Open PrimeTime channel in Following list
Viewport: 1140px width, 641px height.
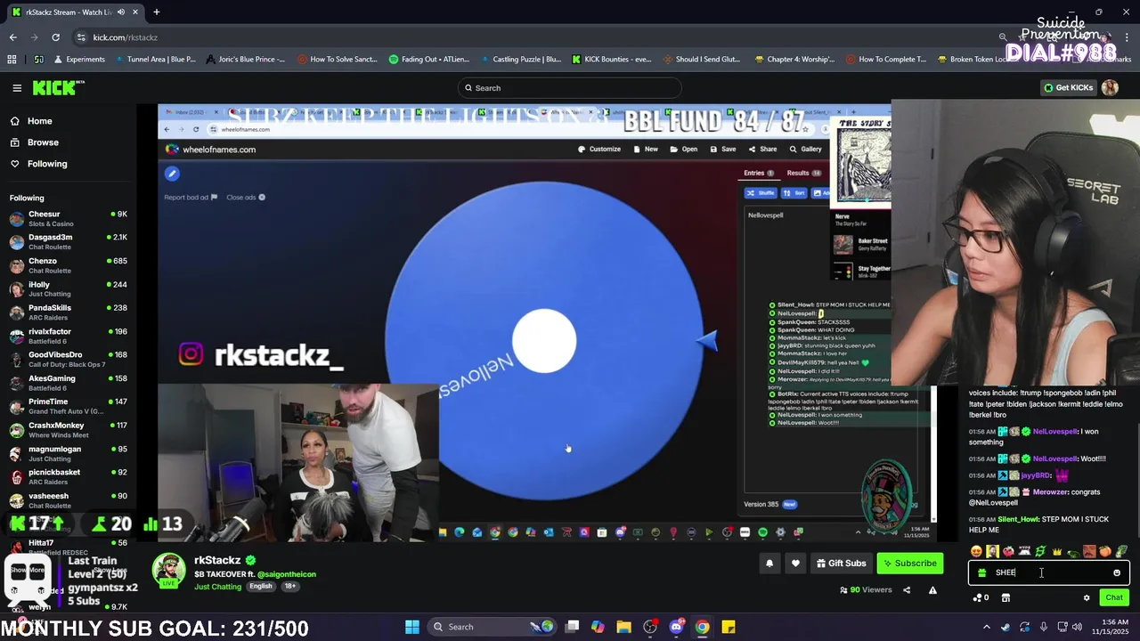[x=69, y=407]
